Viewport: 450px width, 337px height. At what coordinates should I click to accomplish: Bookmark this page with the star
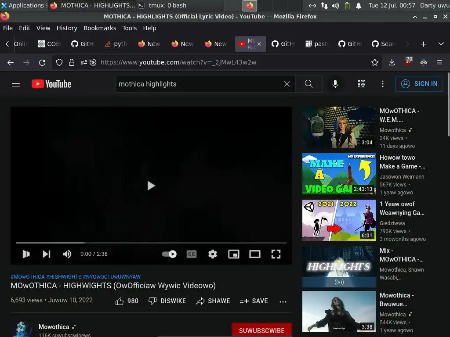(374, 62)
